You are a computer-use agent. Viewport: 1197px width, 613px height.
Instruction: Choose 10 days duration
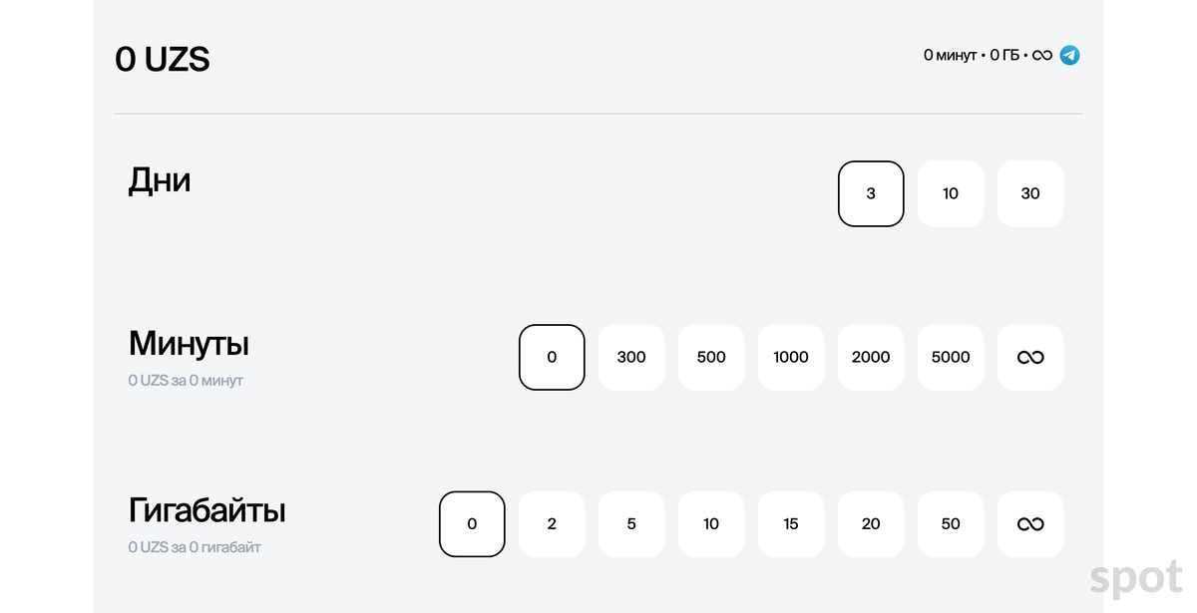coord(951,193)
